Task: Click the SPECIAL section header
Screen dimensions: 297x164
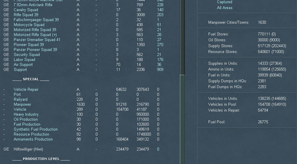Action: point(31,79)
